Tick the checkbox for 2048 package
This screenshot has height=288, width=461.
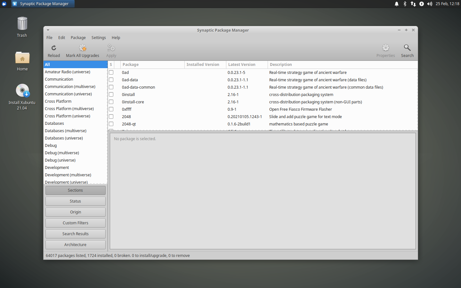pyautogui.click(x=111, y=116)
